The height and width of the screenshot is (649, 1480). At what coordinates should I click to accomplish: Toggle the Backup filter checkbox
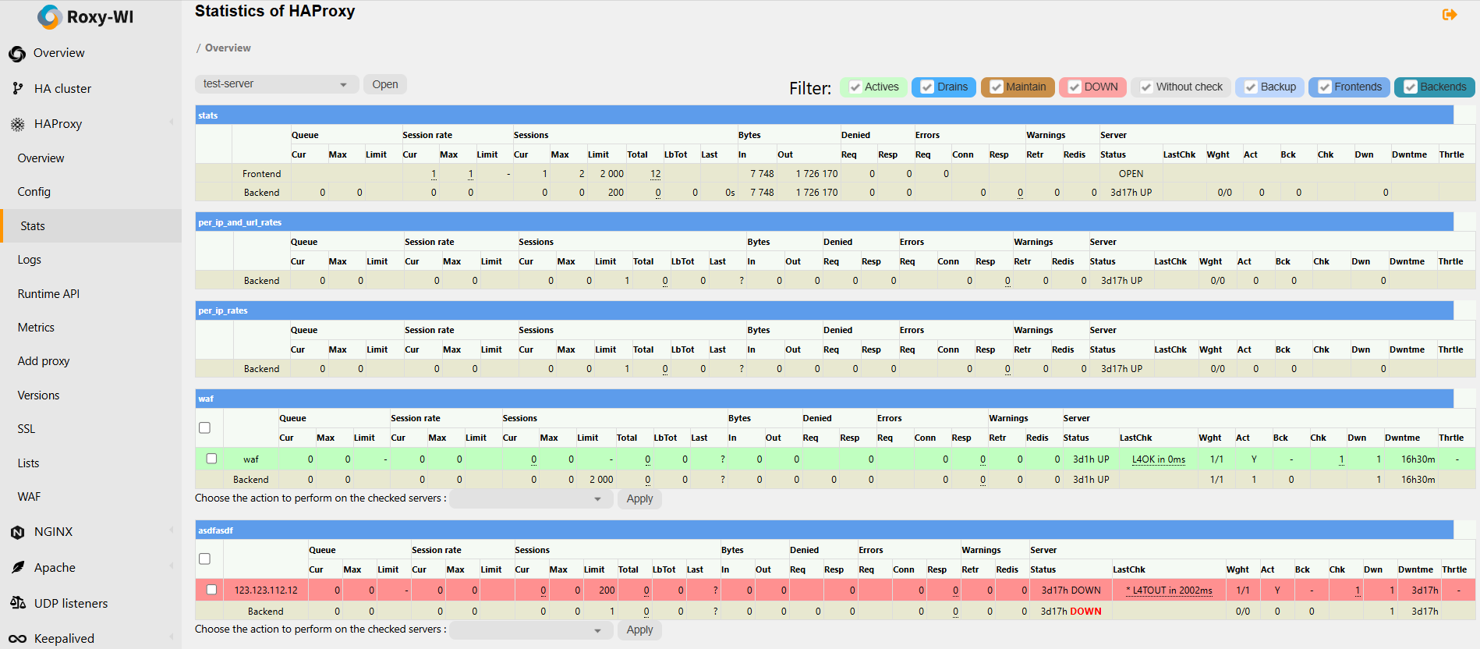(x=1251, y=87)
